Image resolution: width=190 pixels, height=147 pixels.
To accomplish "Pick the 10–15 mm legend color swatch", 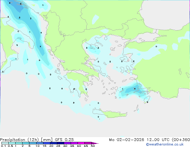I will [x=40, y=143].
